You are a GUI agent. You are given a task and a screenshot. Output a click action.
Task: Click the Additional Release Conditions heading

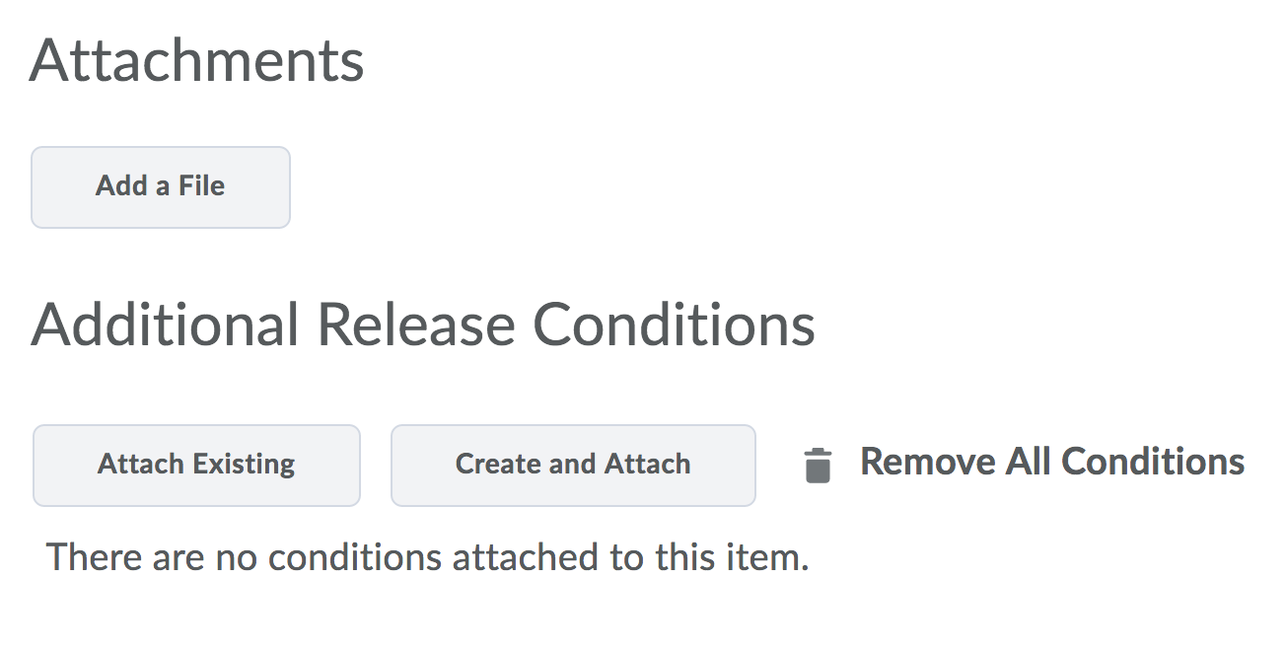pos(423,325)
